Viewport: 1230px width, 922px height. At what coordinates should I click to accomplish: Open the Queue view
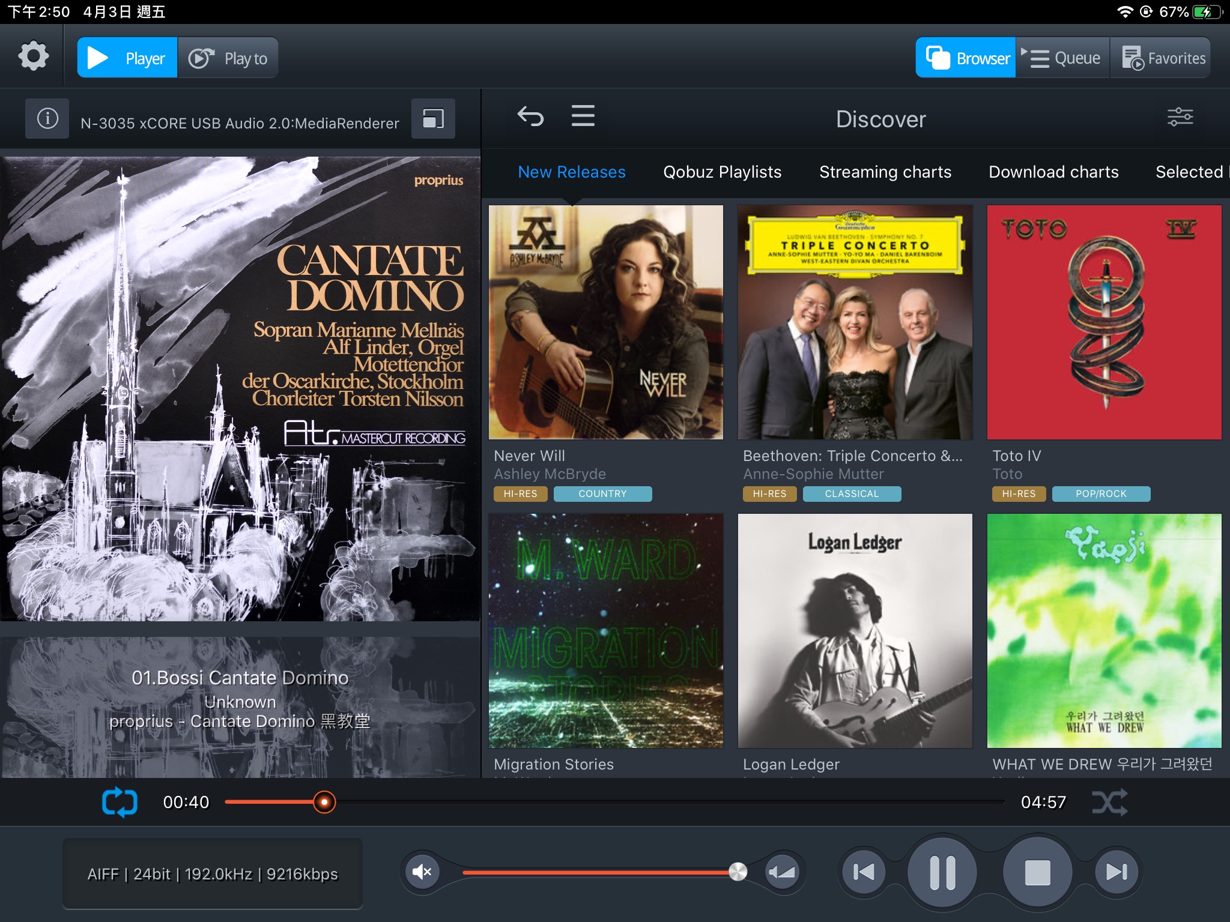point(1062,58)
